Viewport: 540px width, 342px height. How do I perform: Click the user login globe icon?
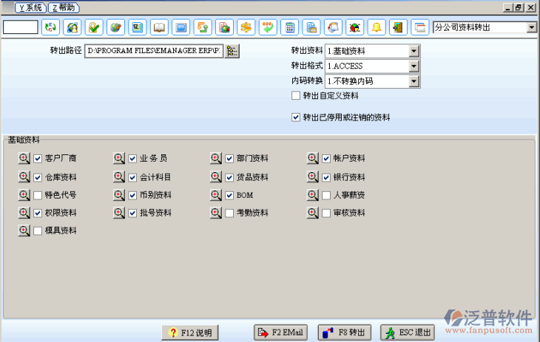pos(72,27)
